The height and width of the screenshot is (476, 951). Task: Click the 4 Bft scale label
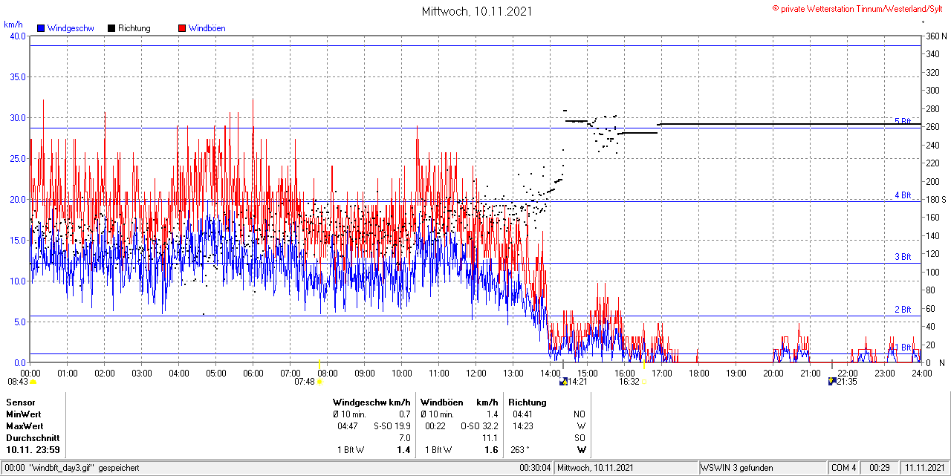click(902, 195)
